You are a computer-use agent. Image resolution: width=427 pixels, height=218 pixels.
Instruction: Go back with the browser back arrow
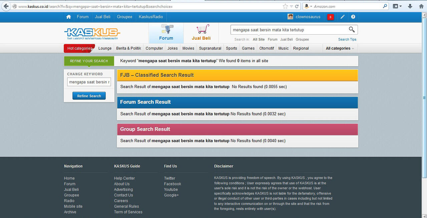click(6, 6)
